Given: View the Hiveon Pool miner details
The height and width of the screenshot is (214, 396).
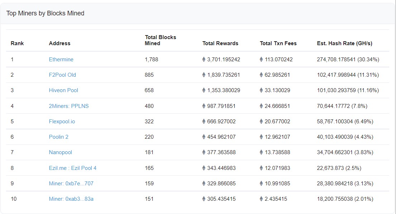Looking at the screenshot, I should pos(63,90).
